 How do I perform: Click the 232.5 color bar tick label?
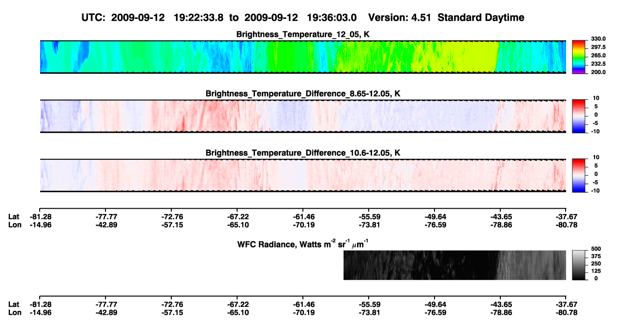[x=597, y=63]
